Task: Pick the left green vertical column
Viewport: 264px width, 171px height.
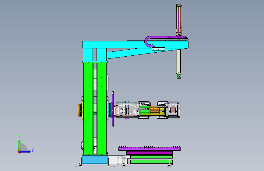Action: pyautogui.click(x=88, y=108)
